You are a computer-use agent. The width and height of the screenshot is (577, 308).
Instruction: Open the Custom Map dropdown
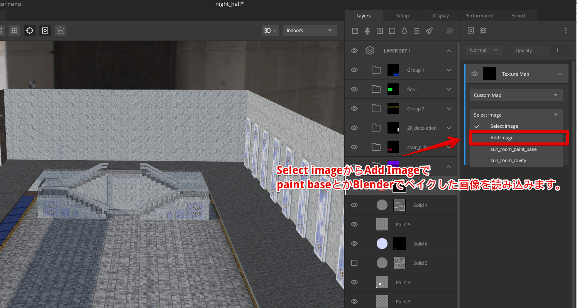(516, 95)
